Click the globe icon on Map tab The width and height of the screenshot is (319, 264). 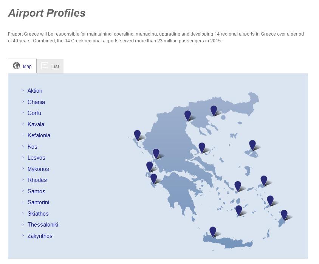click(16, 66)
